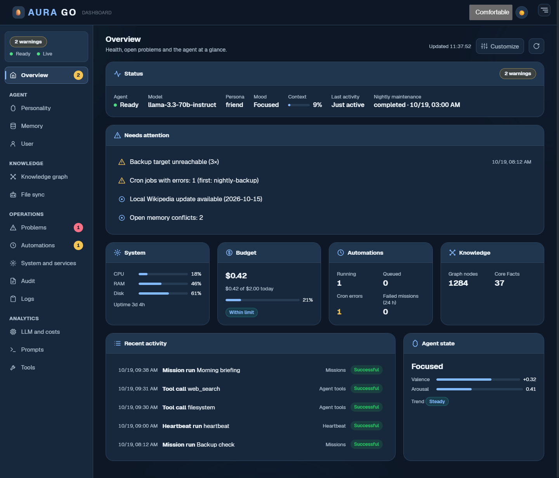This screenshot has height=478, width=559.
Task: Click the Budget dollar icon
Action: [229, 253]
